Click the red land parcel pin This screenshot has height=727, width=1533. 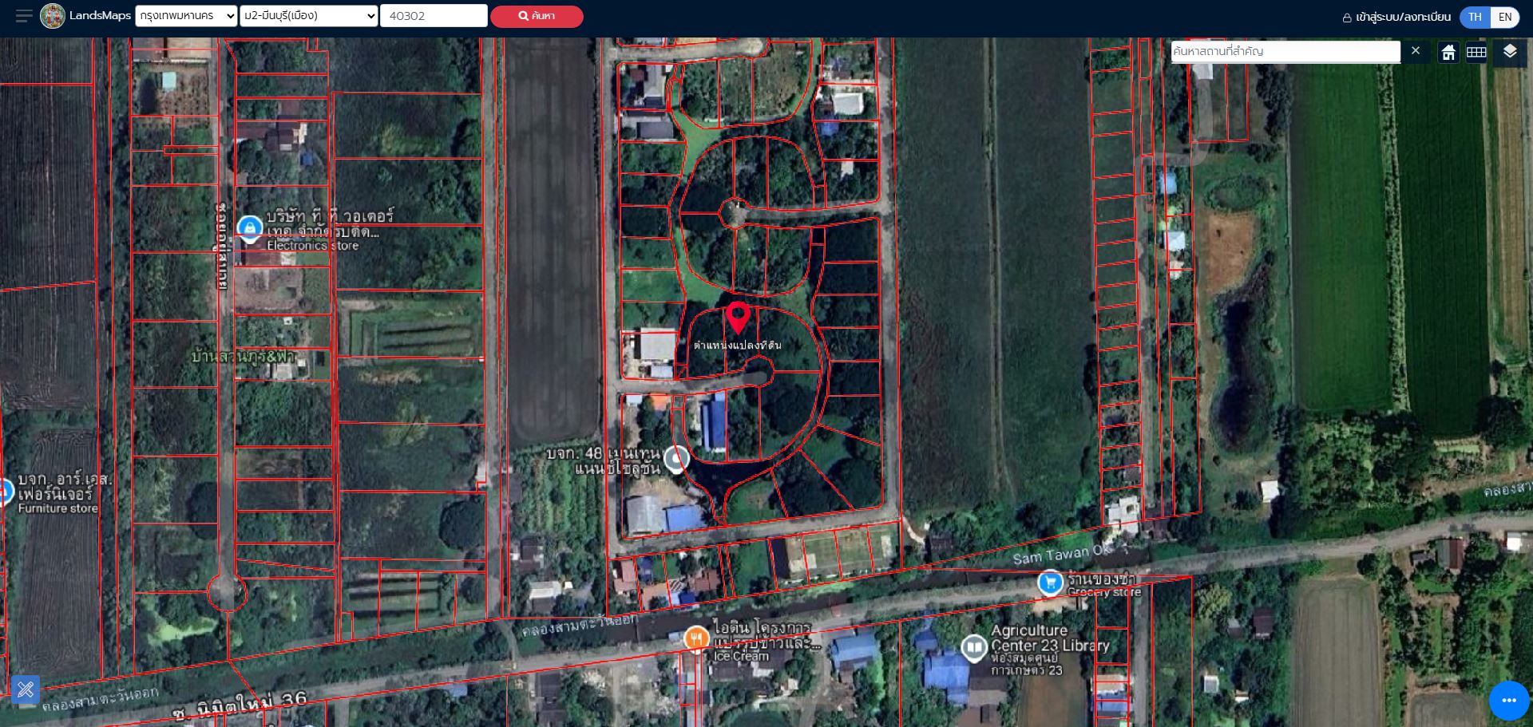click(x=738, y=317)
